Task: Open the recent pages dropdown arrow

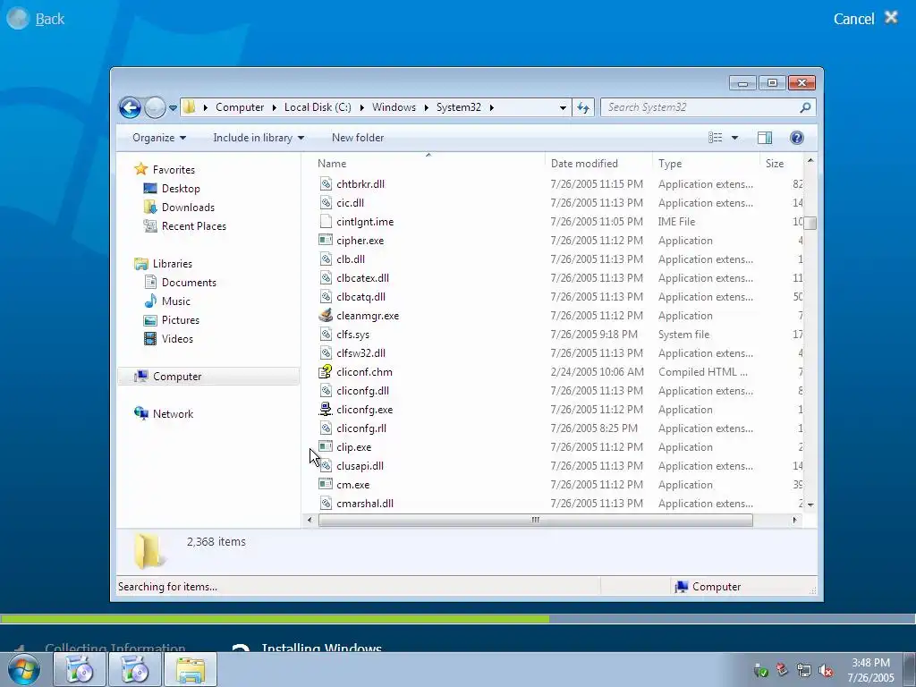Action: pyautogui.click(x=173, y=108)
